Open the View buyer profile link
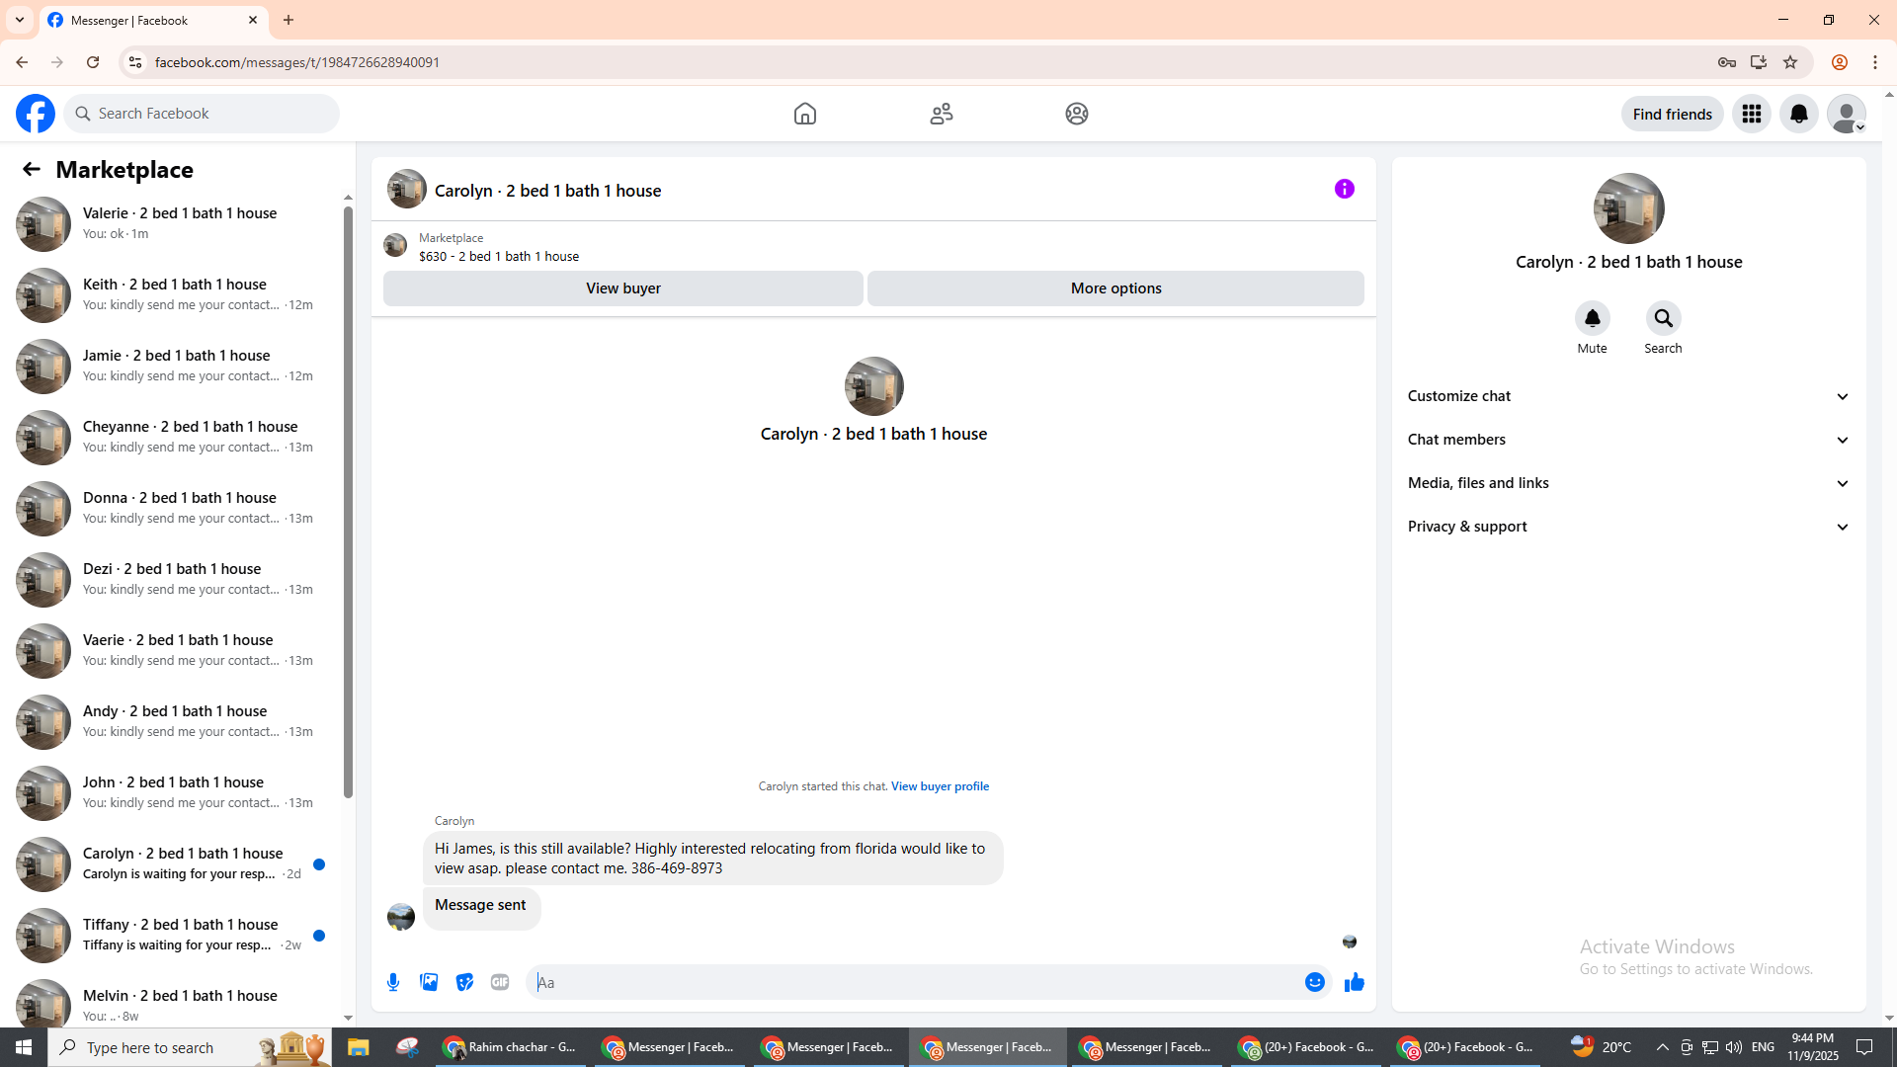 (x=940, y=786)
